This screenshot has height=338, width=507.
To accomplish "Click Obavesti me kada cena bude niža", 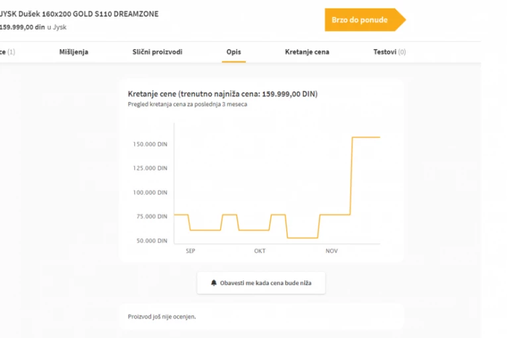I will pyautogui.click(x=265, y=282).
